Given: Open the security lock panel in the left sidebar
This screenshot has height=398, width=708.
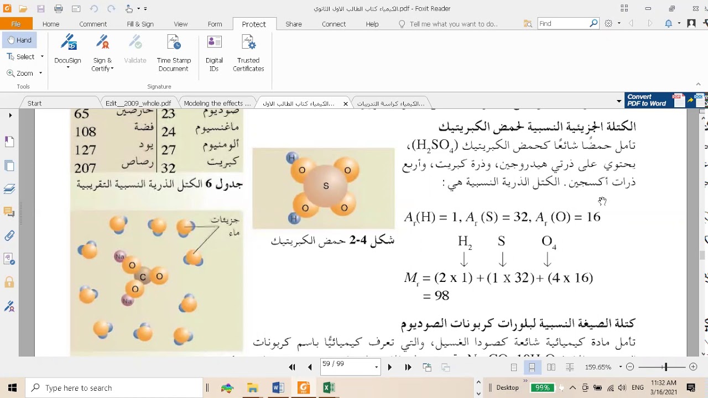Looking at the screenshot, I should click(9, 282).
